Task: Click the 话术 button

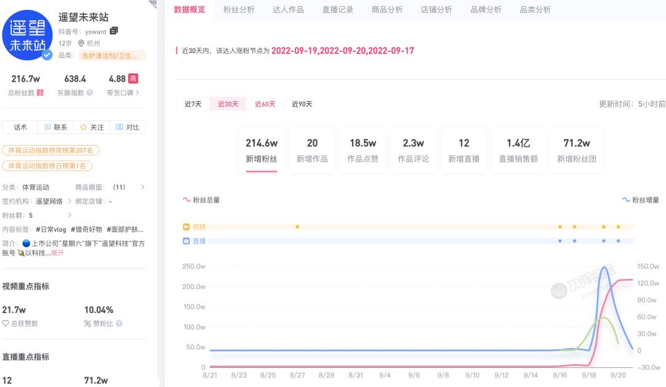Action: coord(20,127)
